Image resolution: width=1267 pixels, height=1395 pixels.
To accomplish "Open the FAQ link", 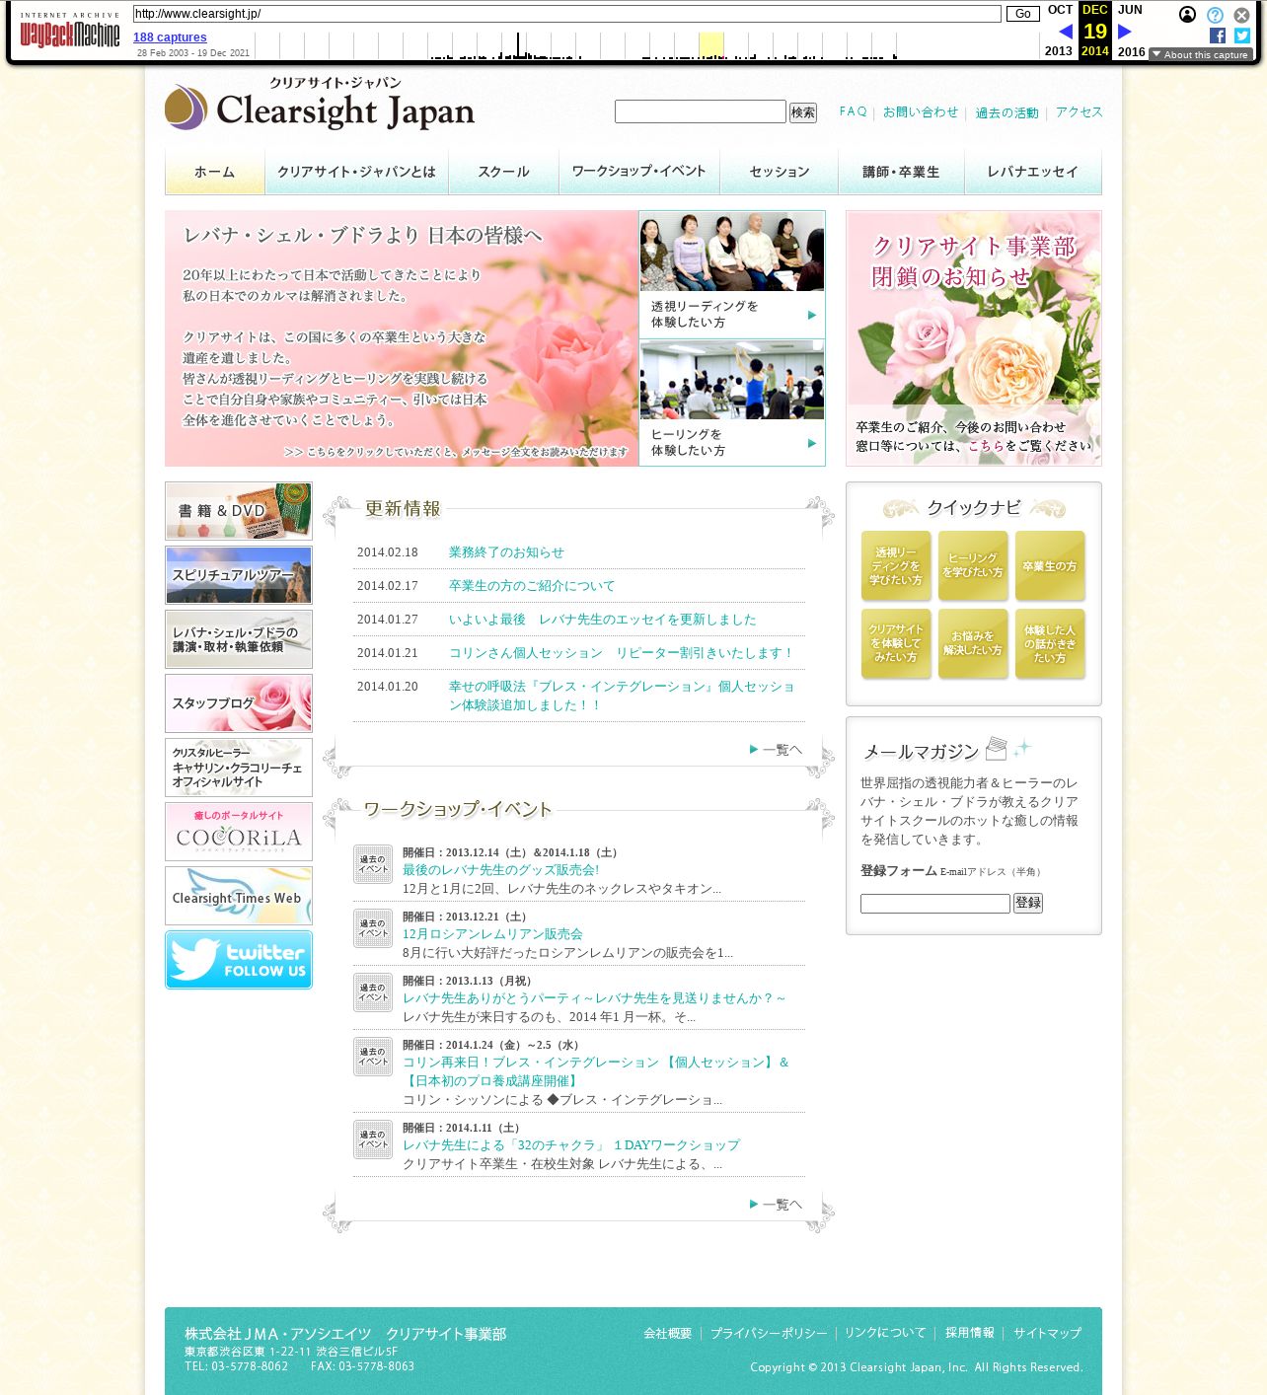I will [854, 111].
